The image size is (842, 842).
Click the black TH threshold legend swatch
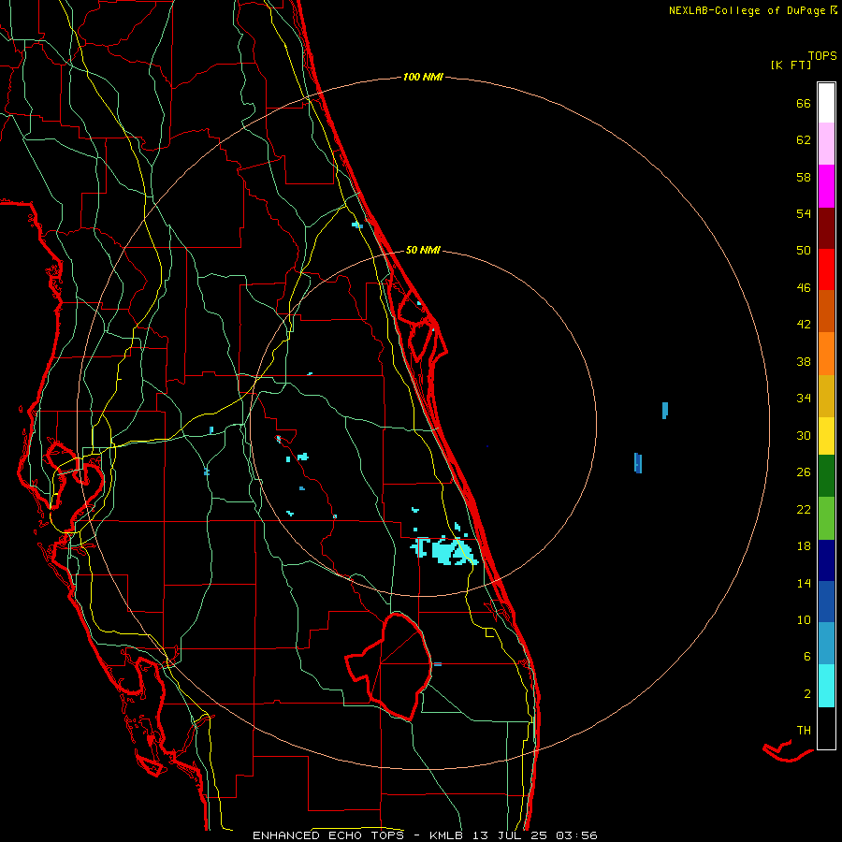[826, 728]
